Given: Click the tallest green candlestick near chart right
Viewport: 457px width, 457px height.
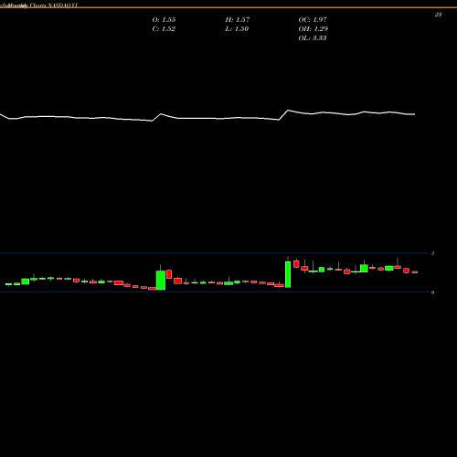Looking at the screenshot, I should tap(288, 274).
